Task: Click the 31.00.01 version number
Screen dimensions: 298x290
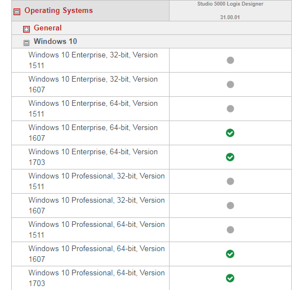Action: point(230,17)
